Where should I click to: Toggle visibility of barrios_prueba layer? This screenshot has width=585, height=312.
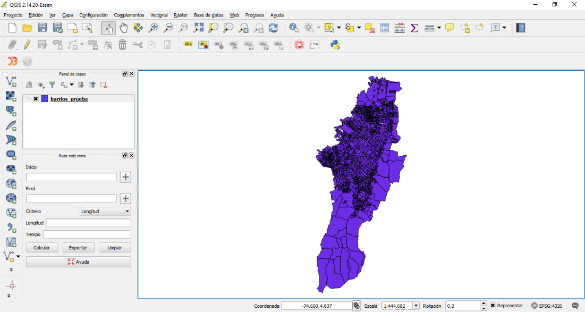36,98
